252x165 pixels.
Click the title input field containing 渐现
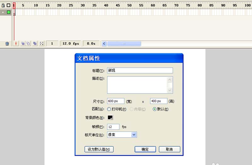coord(140,70)
